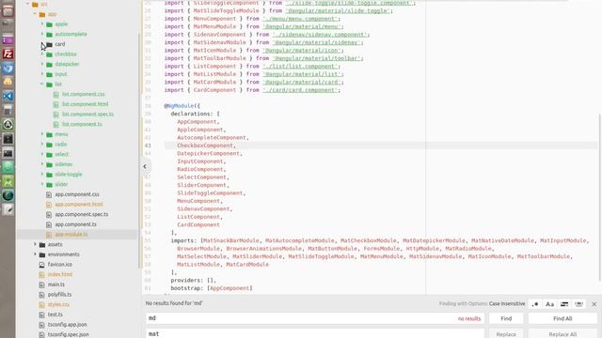The height and width of the screenshot is (338, 602).
Task: Focus the replace field containing 'mat'
Action: click(315, 334)
